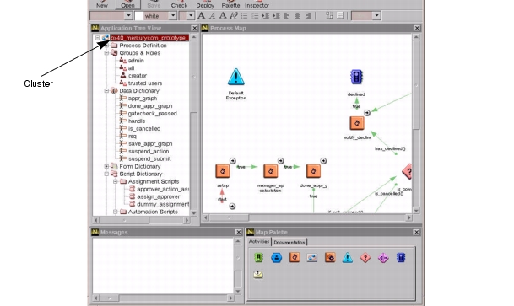This screenshot has width=514, height=306.
Task: Click the Open toolbar button
Action: [127, 4]
